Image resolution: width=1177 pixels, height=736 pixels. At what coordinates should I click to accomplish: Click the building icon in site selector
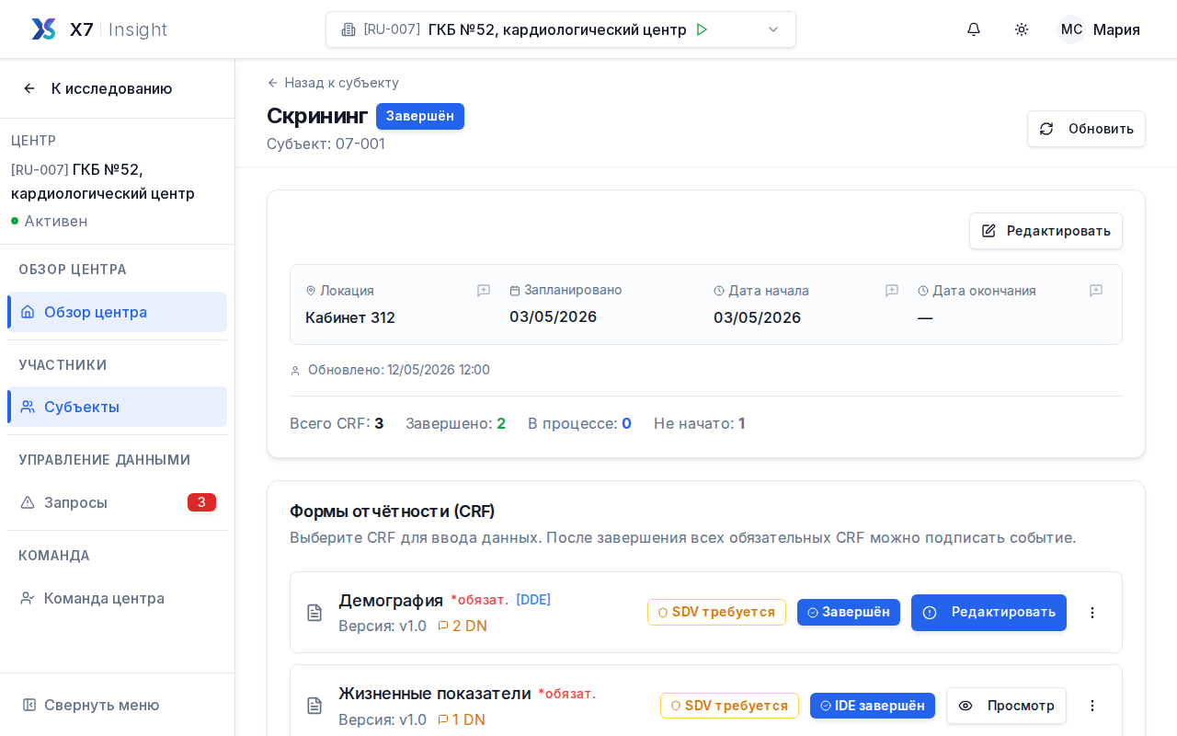coord(349,29)
